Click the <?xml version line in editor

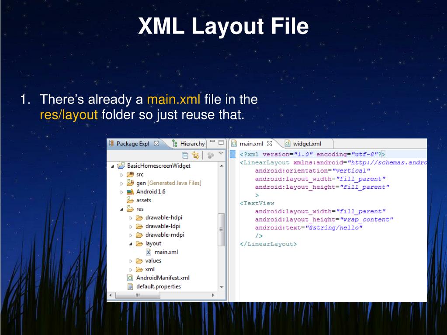coord(312,154)
